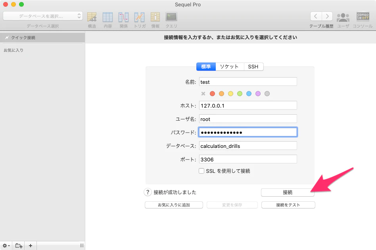Open the Table Info (情報) icon
This screenshot has height=250, width=376.
pos(155,17)
